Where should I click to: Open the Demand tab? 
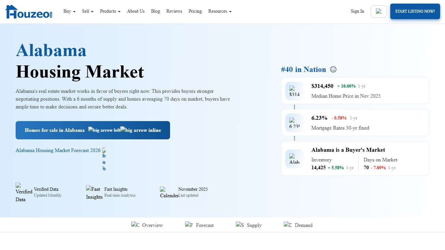[x=298, y=225]
